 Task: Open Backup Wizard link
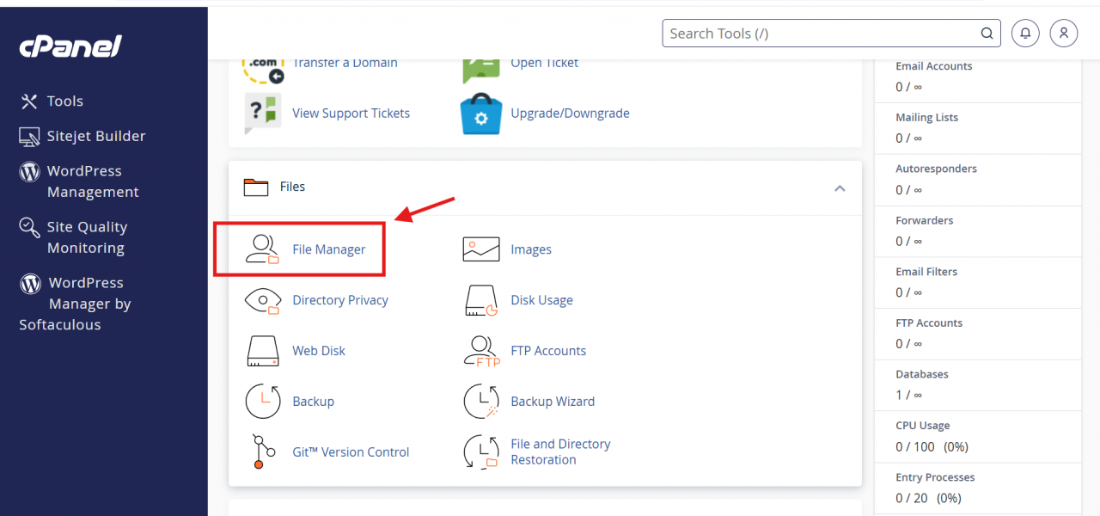553,402
